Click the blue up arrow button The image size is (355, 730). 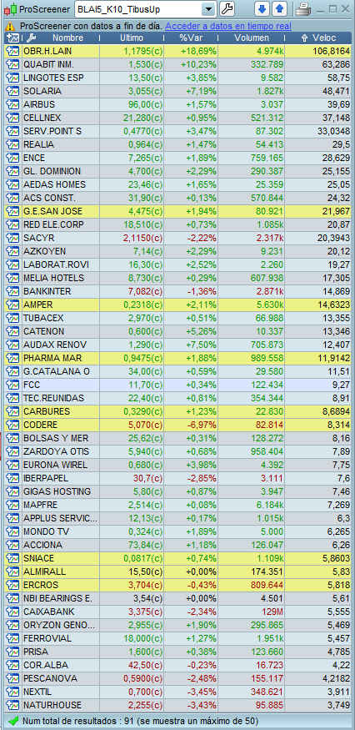279,9
